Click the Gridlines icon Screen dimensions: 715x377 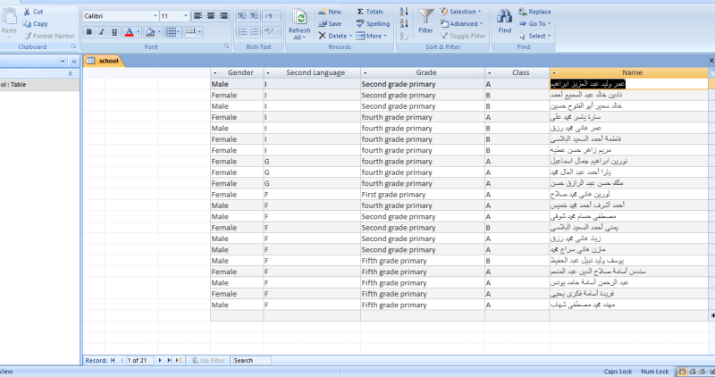(x=171, y=32)
